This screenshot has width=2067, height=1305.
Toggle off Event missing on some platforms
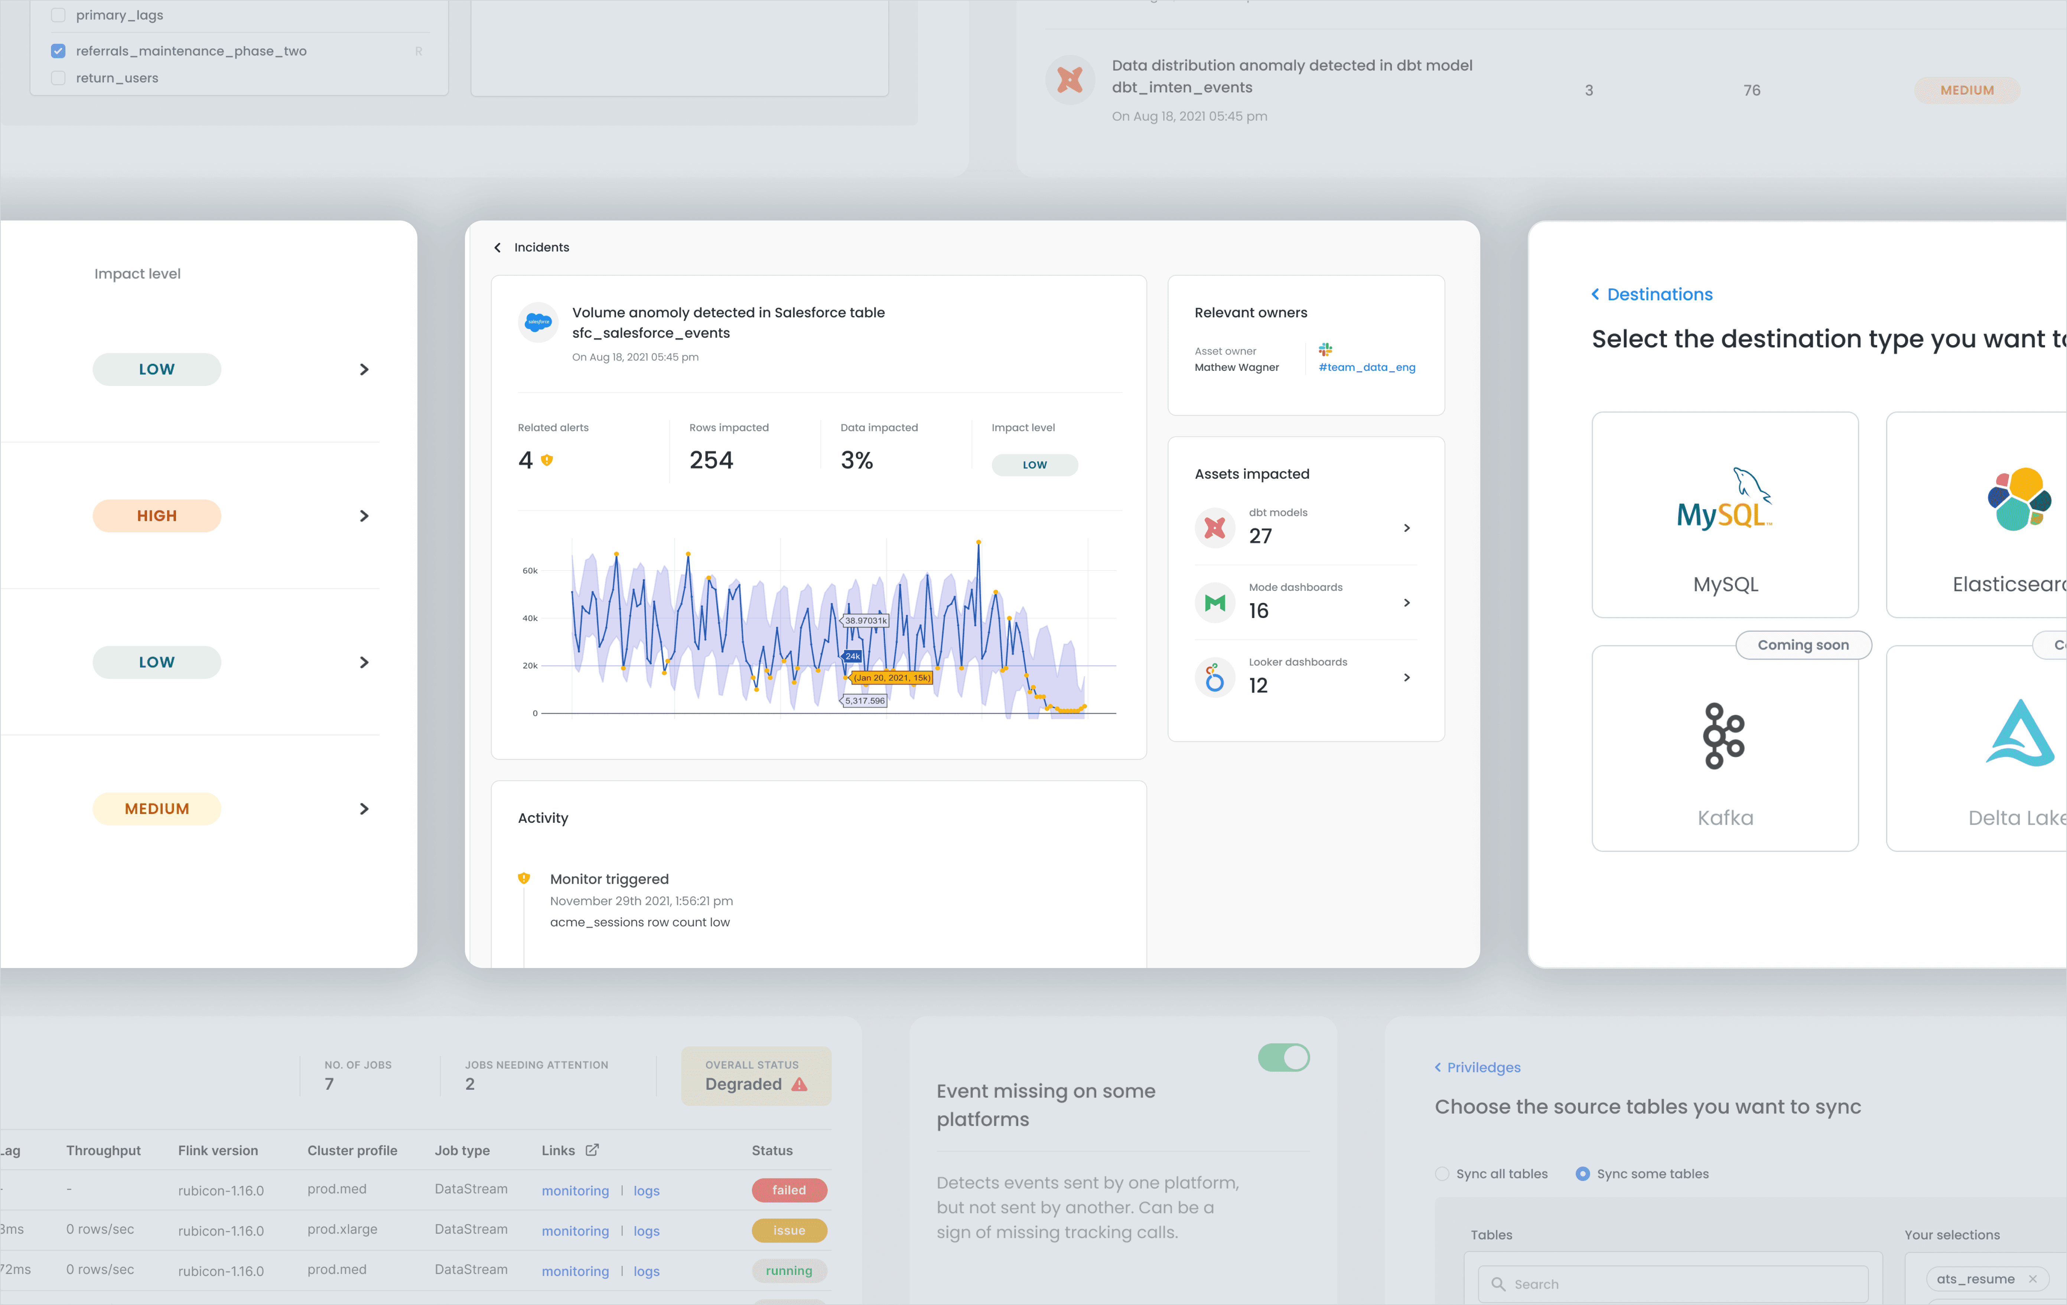pos(1283,1058)
